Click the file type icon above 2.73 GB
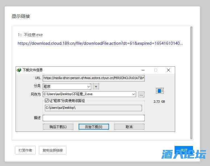210x166 pixels. click(160, 91)
